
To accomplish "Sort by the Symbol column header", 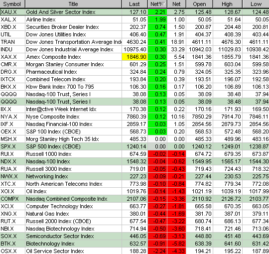I will 12,4.
